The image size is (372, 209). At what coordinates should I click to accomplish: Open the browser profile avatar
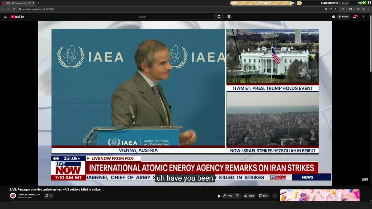coord(363,9)
